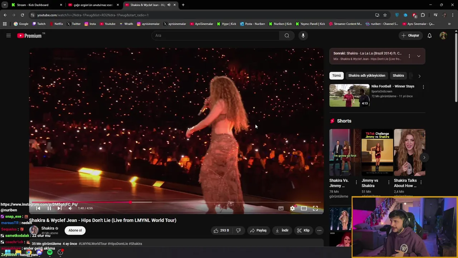
Task: Open options for Shakira Talks About short
Action: point(421,182)
